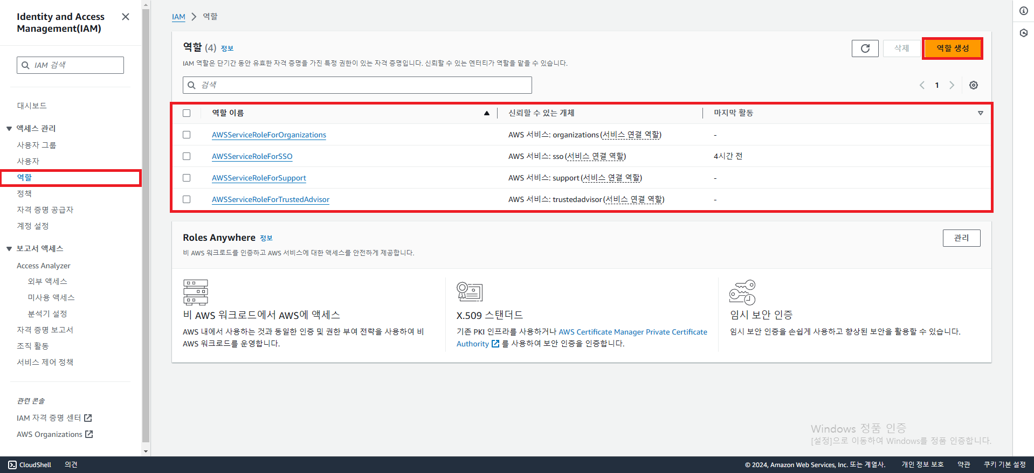Click the 삭제 button
This screenshot has width=1034, height=473.
[901, 48]
